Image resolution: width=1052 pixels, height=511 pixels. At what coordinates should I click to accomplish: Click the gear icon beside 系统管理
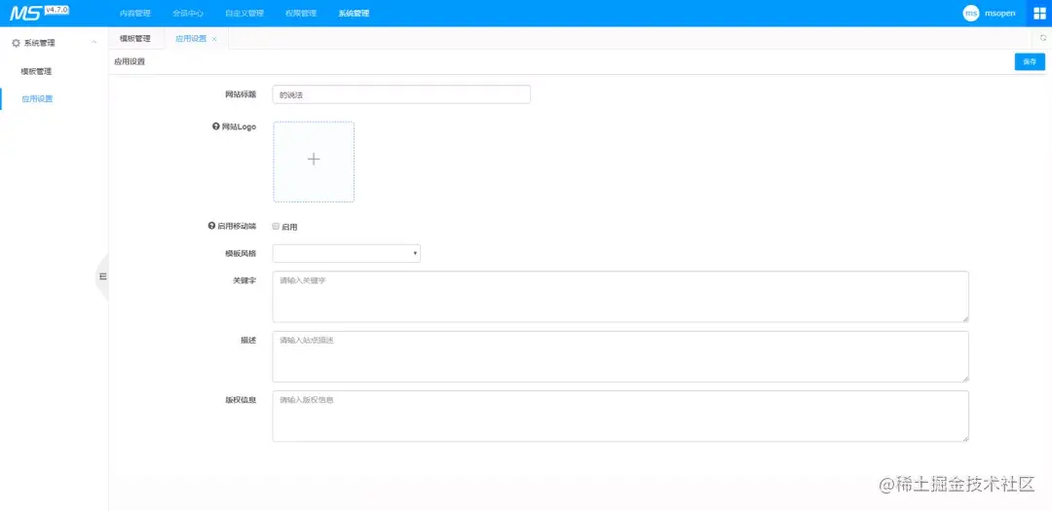(17, 43)
